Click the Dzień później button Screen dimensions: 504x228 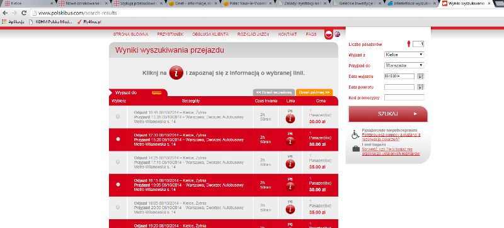tap(314, 92)
